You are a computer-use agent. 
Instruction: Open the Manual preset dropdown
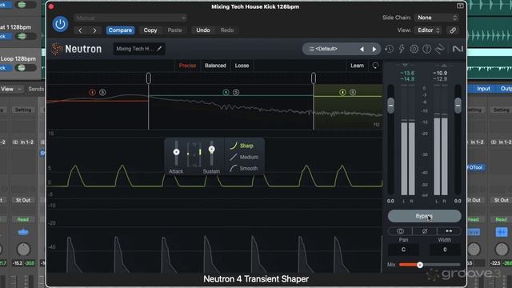tap(130, 18)
